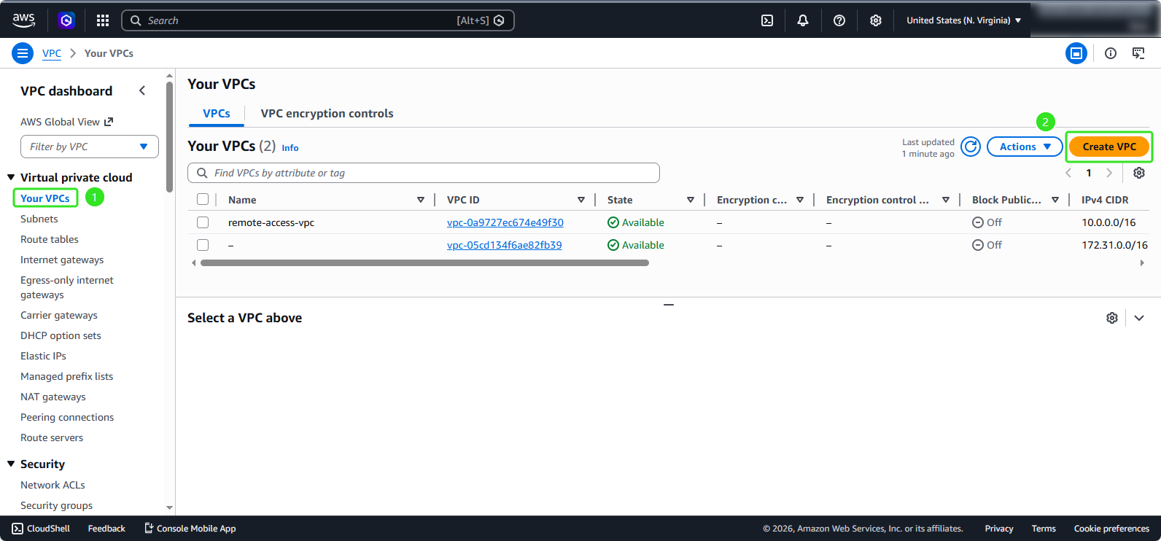The width and height of the screenshot is (1161, 541).
Task: Click the Available status icon for remote-access-vpc
Action: (x=613, y=222)
